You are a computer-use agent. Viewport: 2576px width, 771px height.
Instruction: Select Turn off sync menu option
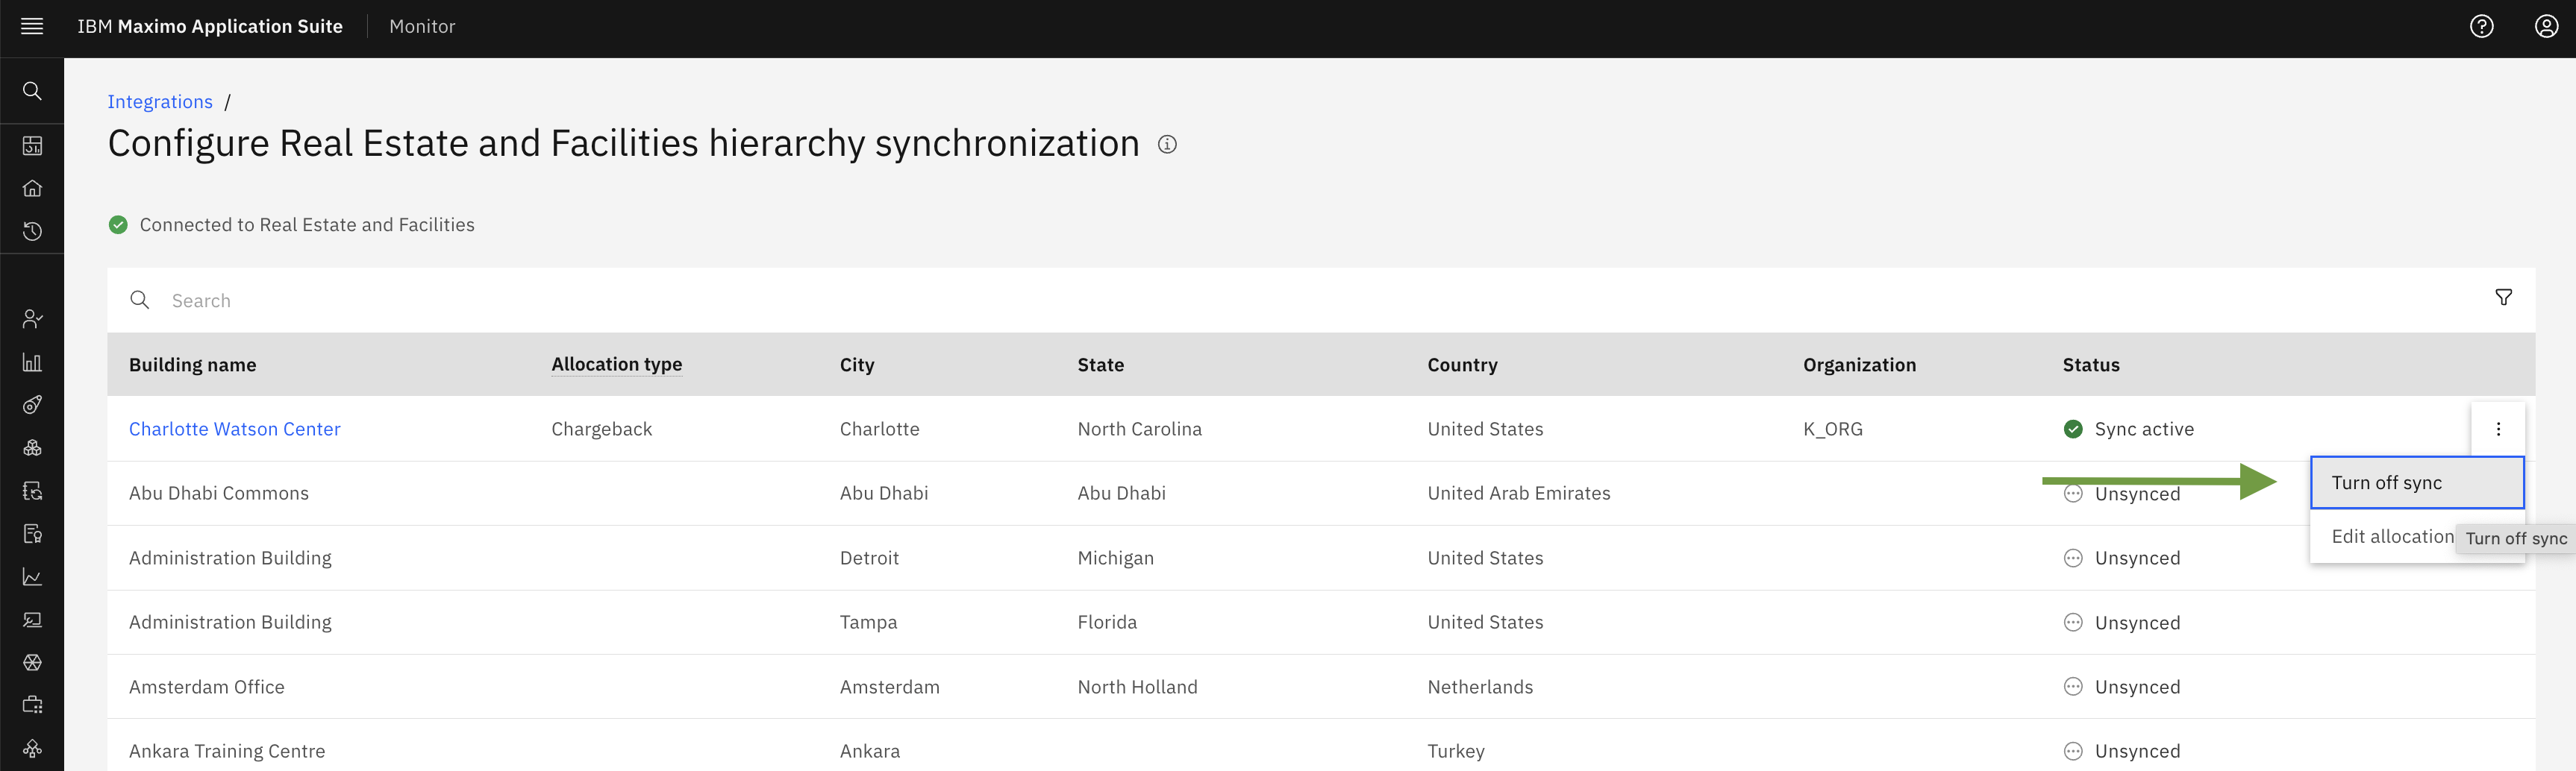point(2417,483)
